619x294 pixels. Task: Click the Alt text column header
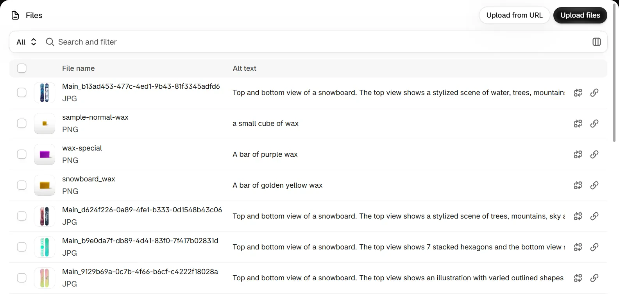245,68
